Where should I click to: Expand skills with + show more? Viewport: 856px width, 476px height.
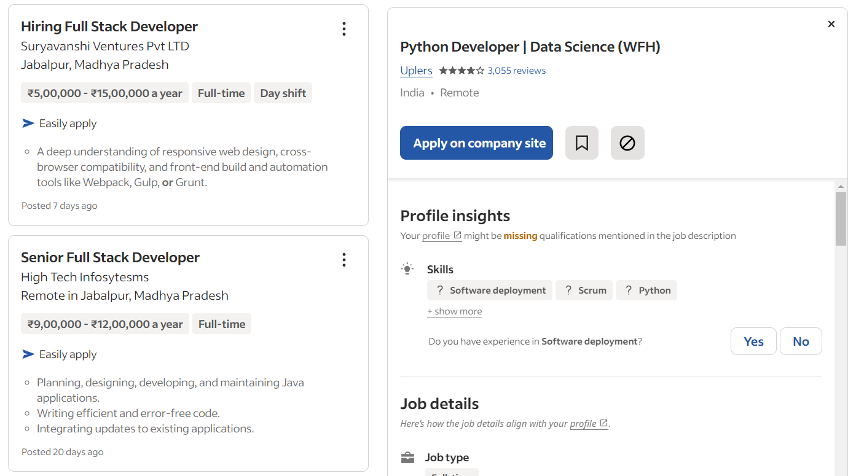pos(454,311)
